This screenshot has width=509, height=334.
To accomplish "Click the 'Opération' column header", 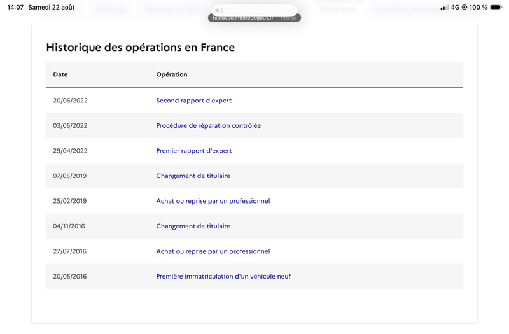I will pos(172,74).
